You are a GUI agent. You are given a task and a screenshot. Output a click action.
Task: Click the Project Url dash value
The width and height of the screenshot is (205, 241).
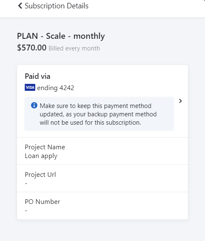[26, 183]
